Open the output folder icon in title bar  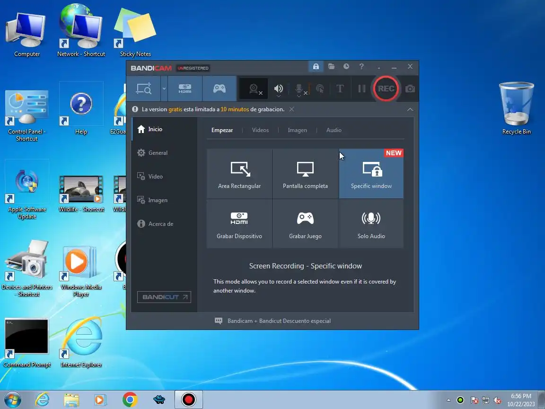(x=331, y=66)
